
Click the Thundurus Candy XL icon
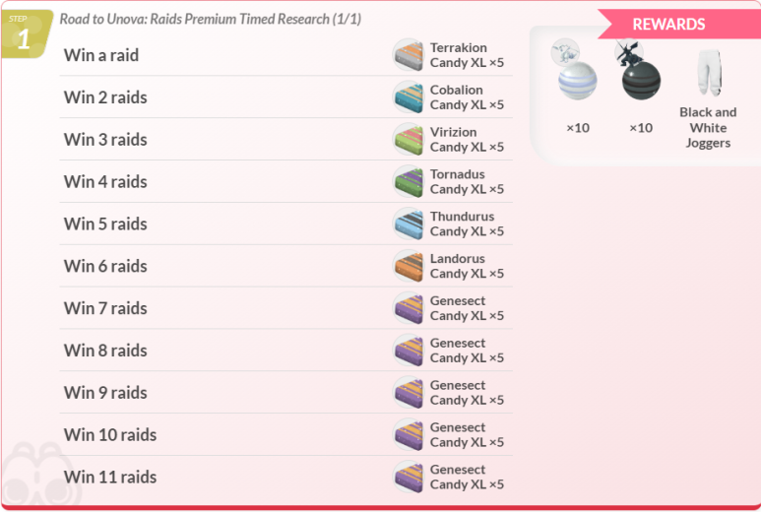409,224
